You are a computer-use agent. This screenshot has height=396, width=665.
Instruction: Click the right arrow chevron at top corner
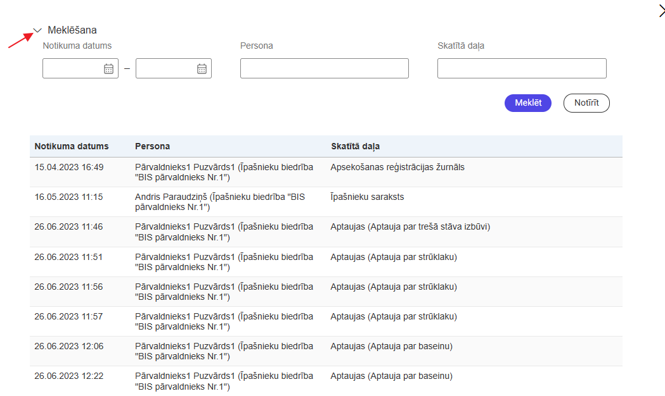tap(661, 9)
